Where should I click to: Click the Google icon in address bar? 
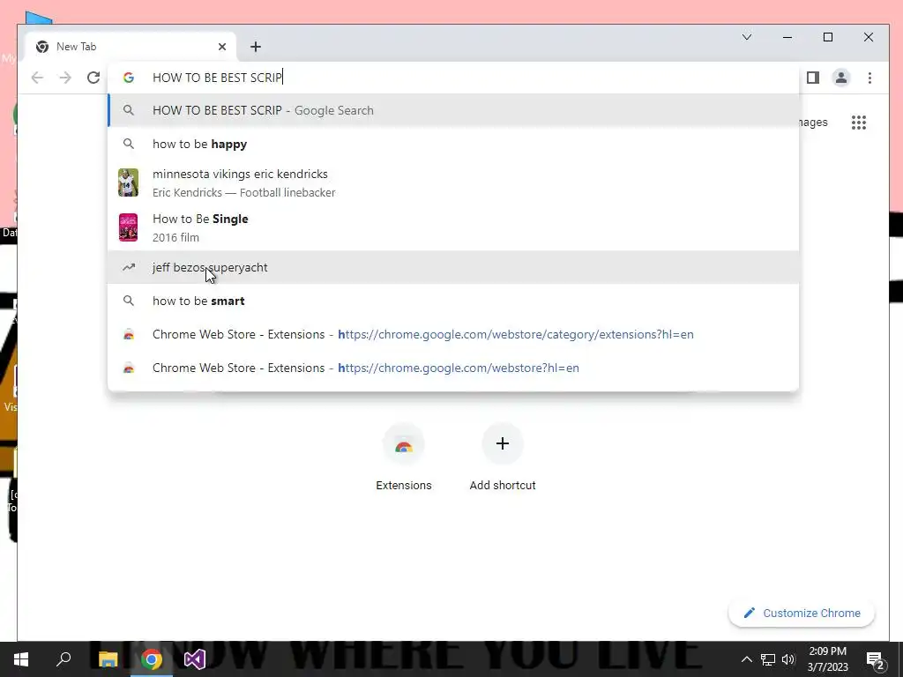pyautogui.click(x=129, y=78)
